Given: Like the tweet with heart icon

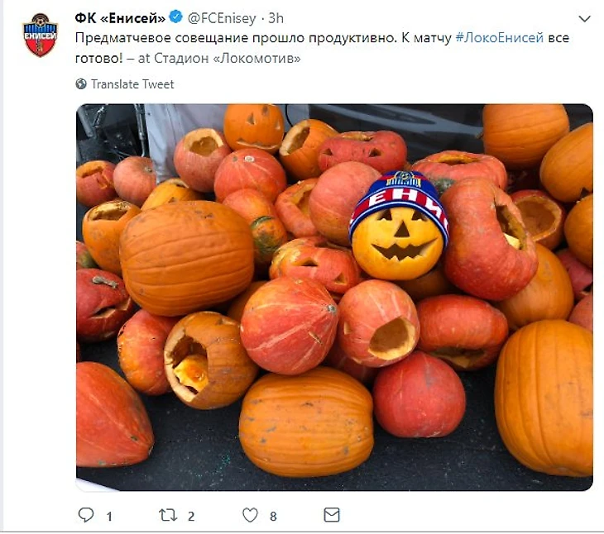Looking at the screenshot, I should (x=250, y=515).
